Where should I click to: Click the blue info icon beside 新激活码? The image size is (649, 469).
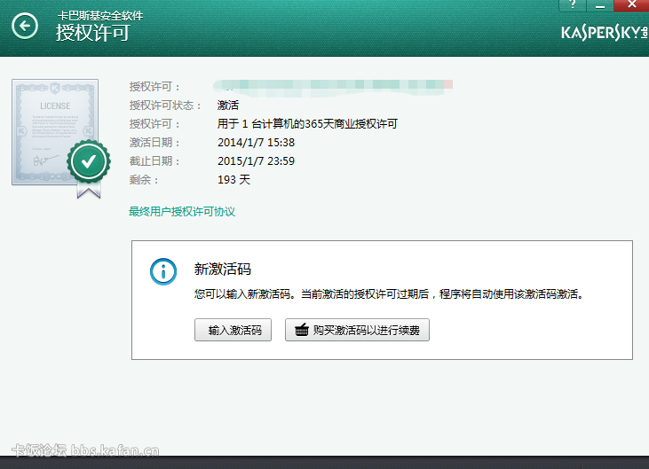pos(163,271)
